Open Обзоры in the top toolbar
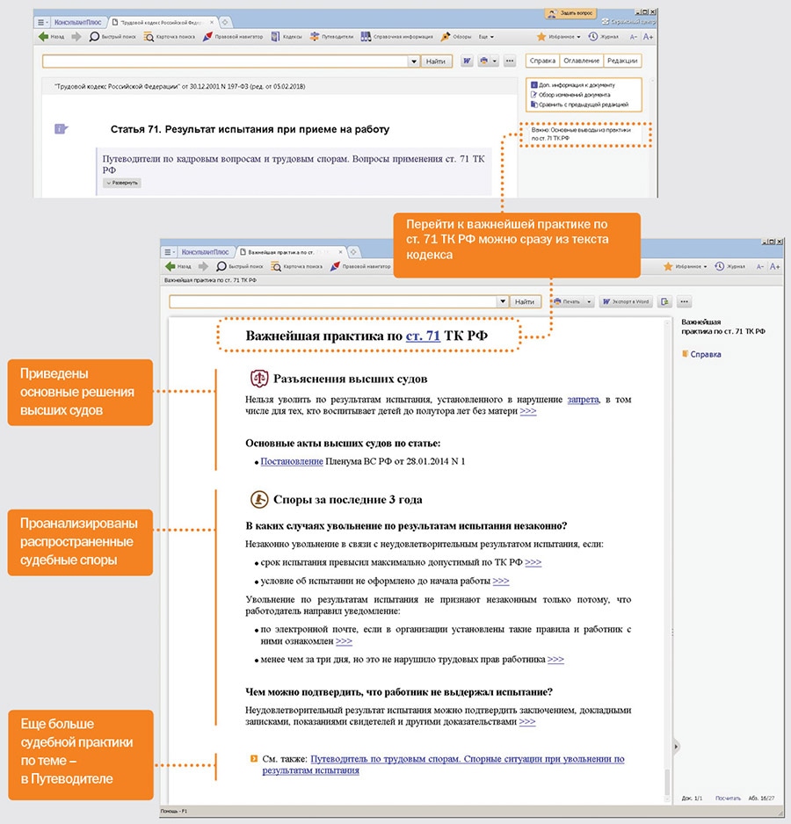 tap(456, 37)
